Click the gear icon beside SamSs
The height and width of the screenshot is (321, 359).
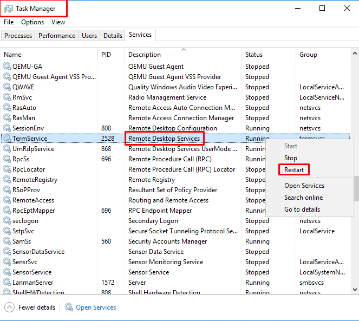[7, 241]
